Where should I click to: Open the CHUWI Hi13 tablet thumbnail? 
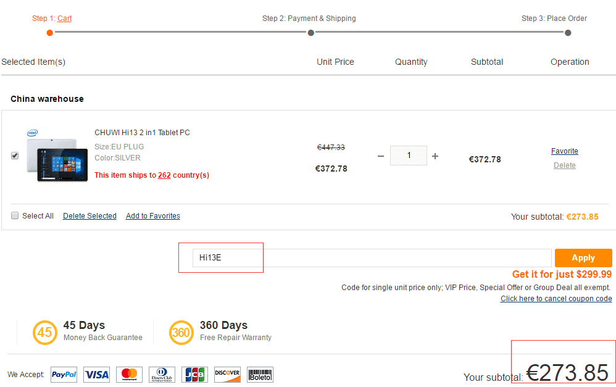click(57, 155)
